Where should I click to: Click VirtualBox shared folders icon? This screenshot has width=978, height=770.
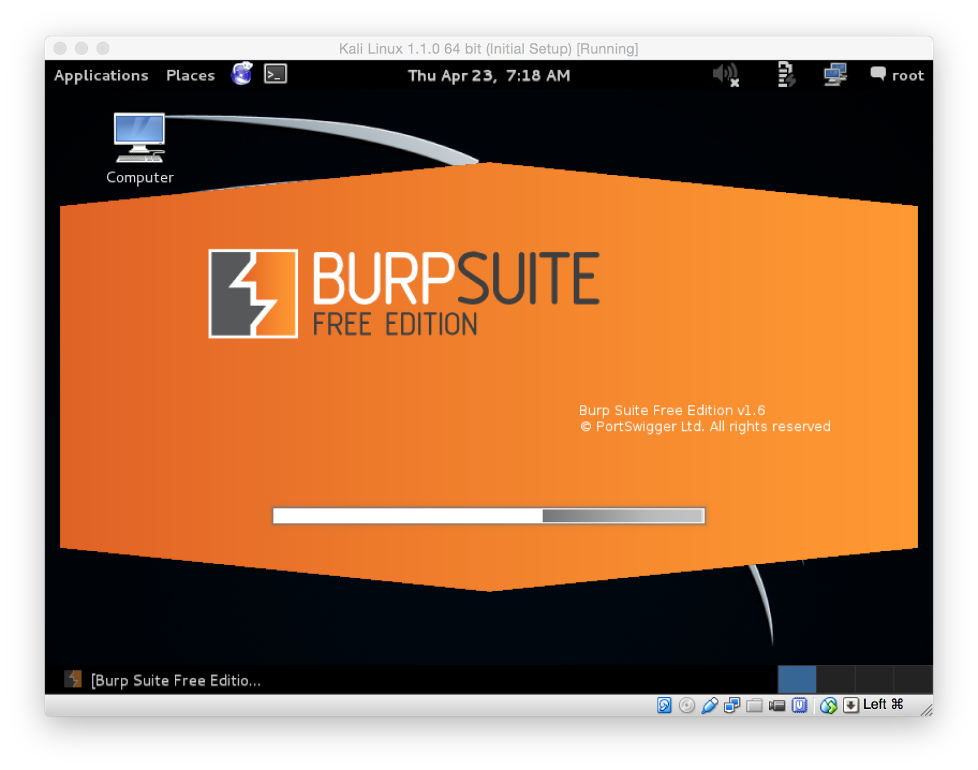coord(754,705)
